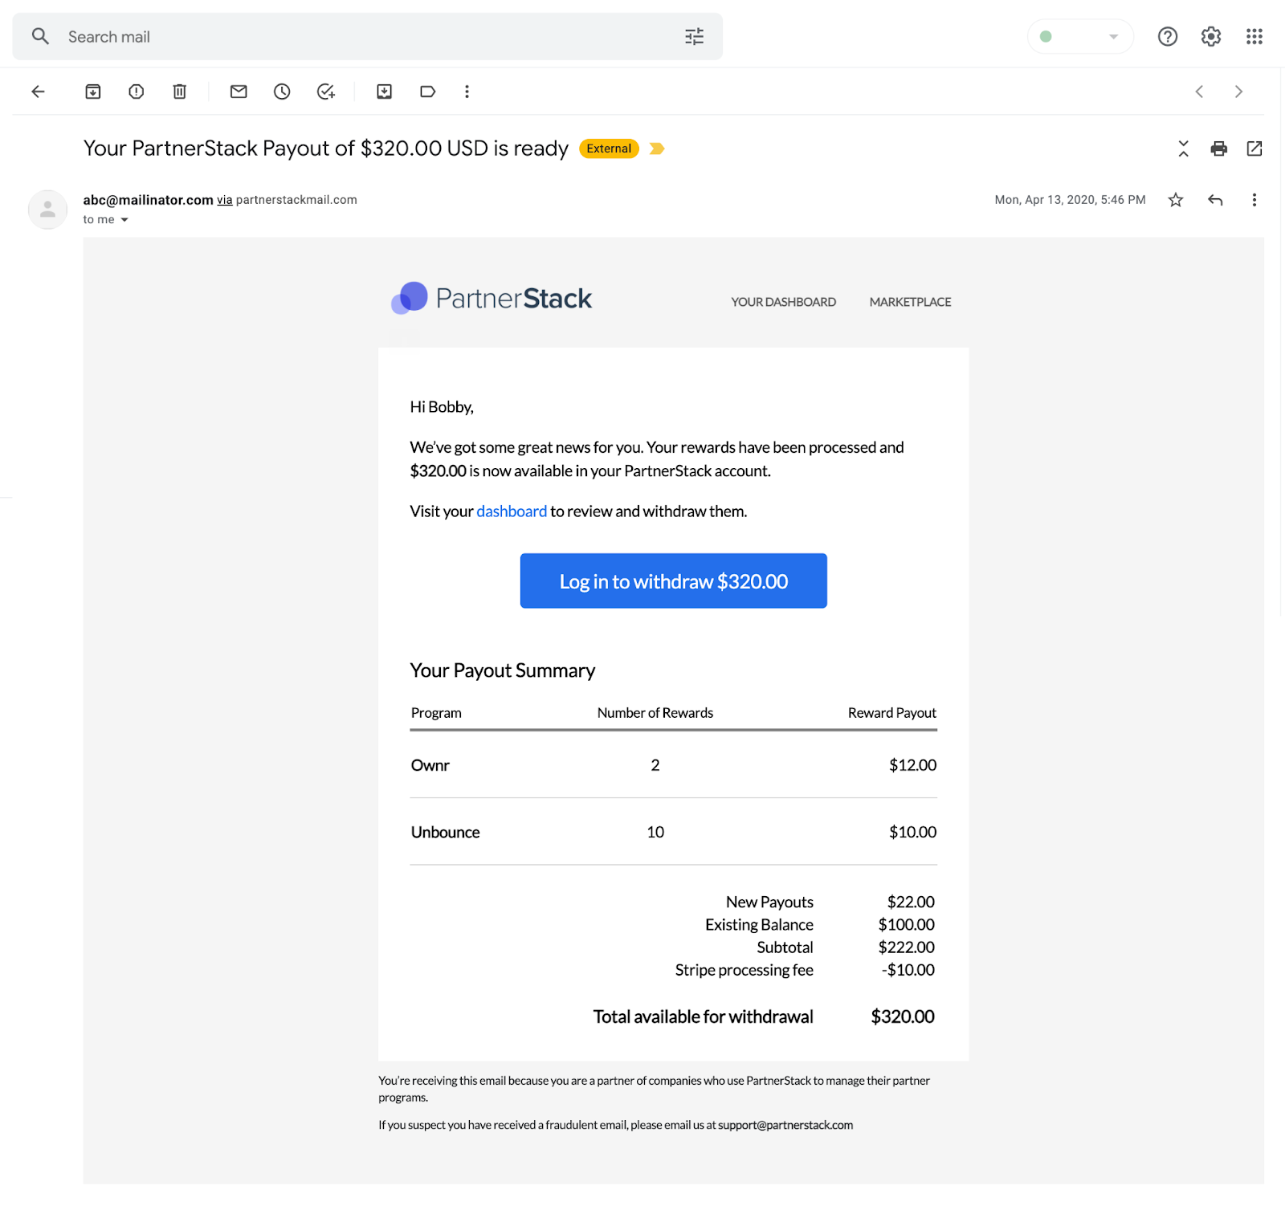Click Stripe processing fee label
Viewport: 1285px width, 1206px height.
(744, 971)
